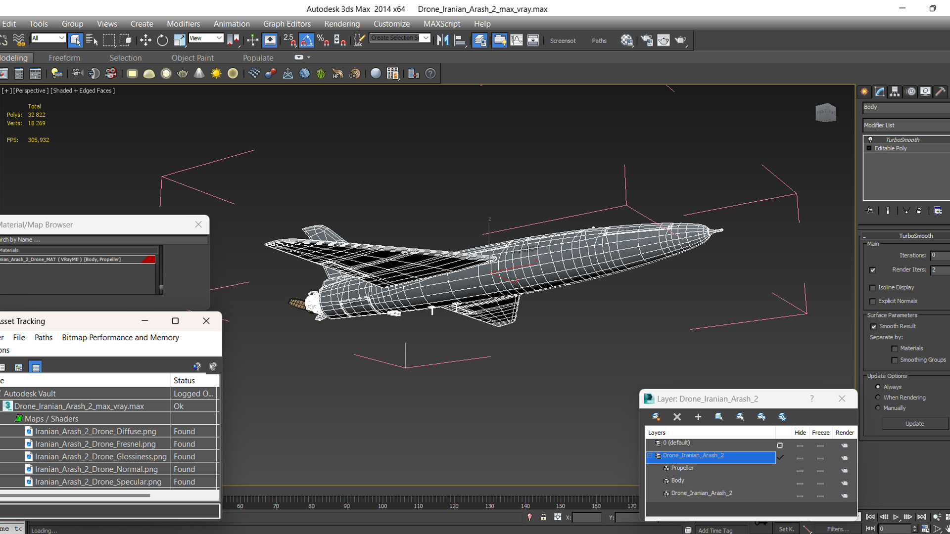Switch to the Object Paint ribbon tab

(192, 58)
